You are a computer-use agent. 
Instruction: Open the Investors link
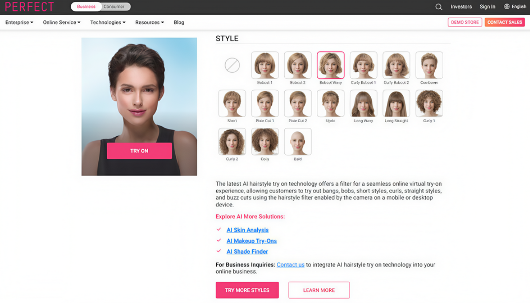click(461, 6)
